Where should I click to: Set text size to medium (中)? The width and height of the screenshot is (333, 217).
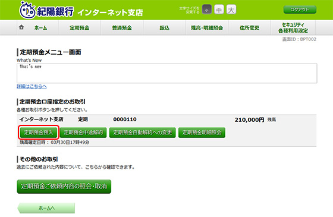pyautogui.click(x=219, y=10)
